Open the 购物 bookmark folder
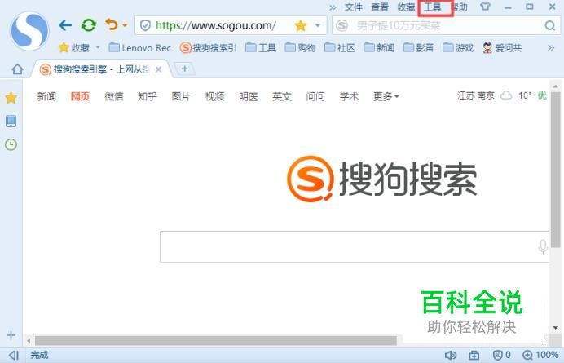 click(300, 47)
